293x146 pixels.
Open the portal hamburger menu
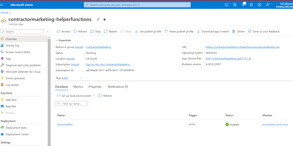tap(2, 5)
